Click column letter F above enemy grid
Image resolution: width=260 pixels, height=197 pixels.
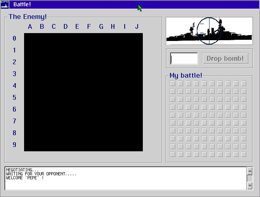(89, 26)
